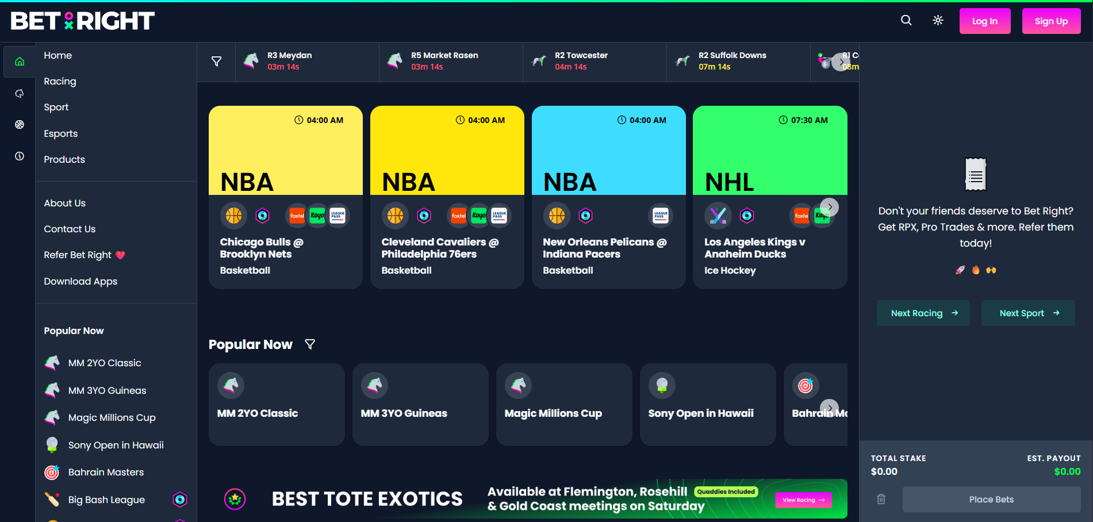Click the Next Sport button
Image resolution: width=1093 pixels, height=522 pixels.
click(x=1028, y=313)
